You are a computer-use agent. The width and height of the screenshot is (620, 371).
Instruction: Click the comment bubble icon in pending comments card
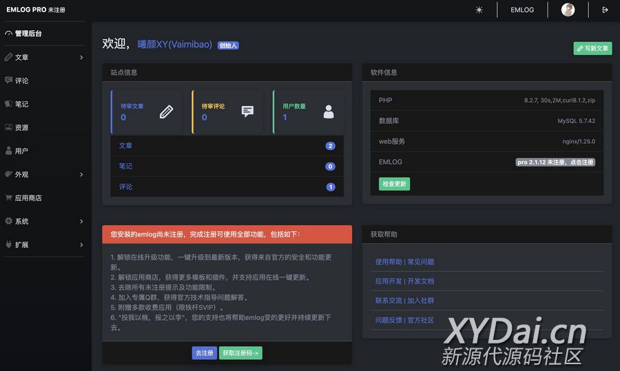[x=247, y=112]
